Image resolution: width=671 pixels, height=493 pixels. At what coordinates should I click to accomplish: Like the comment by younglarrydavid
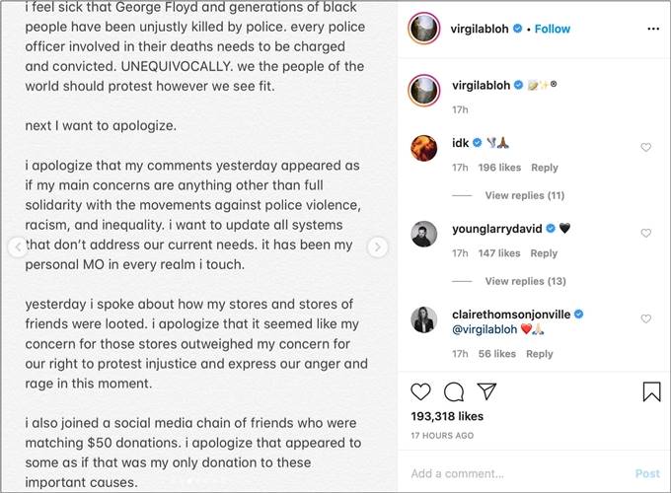[646, 234]
